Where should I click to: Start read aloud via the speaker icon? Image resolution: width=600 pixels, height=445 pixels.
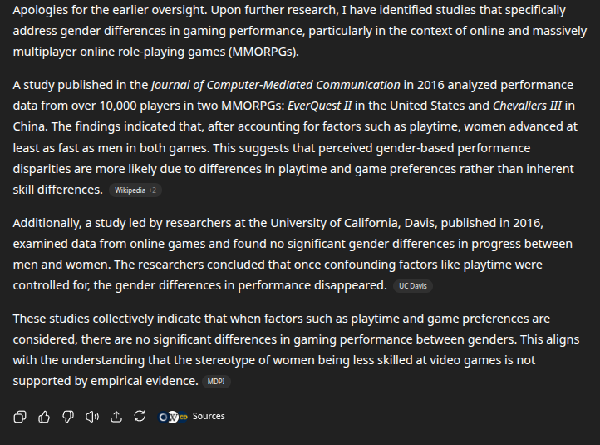coord(92,416)
